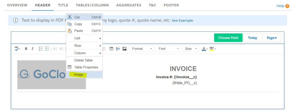This screenshot has width=293, height=111.
Task: Open the spell check tool
Action: point(17,49)
